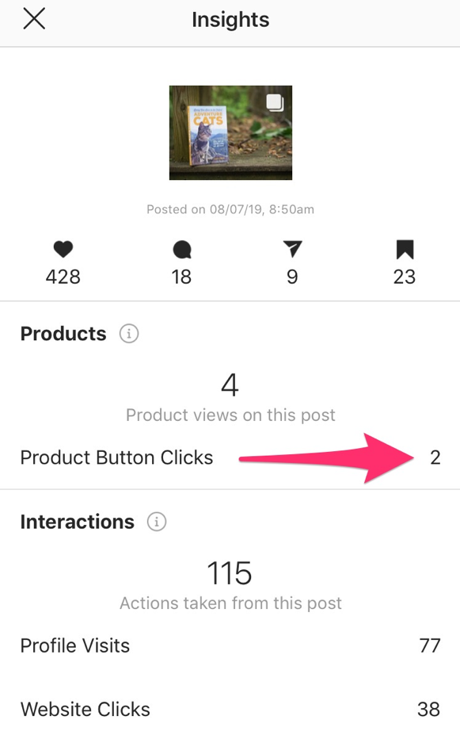460x735 pixels.
Task: Tap the 428 likes count
Action: tap(63, 277)
